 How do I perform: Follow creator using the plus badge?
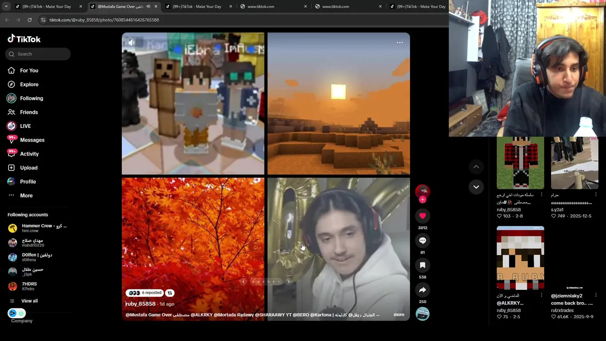click(422, 200)
